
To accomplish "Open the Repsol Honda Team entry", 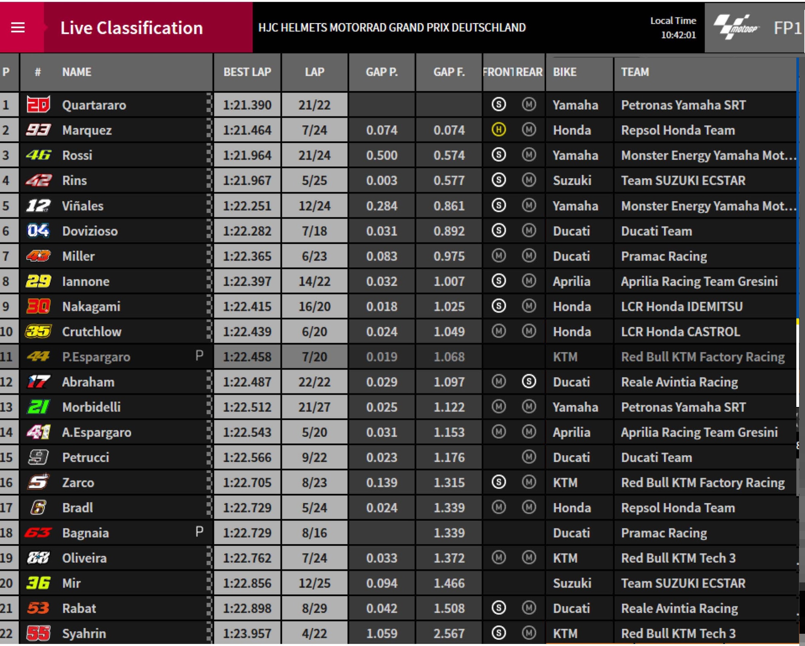I will pos(678,130).
